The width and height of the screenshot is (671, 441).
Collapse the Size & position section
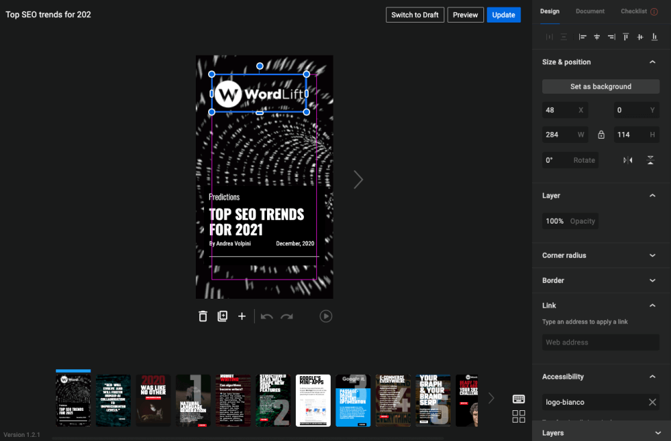click(x=652, y=62)
